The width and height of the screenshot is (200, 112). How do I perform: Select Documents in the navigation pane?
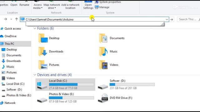coord(11,55)
